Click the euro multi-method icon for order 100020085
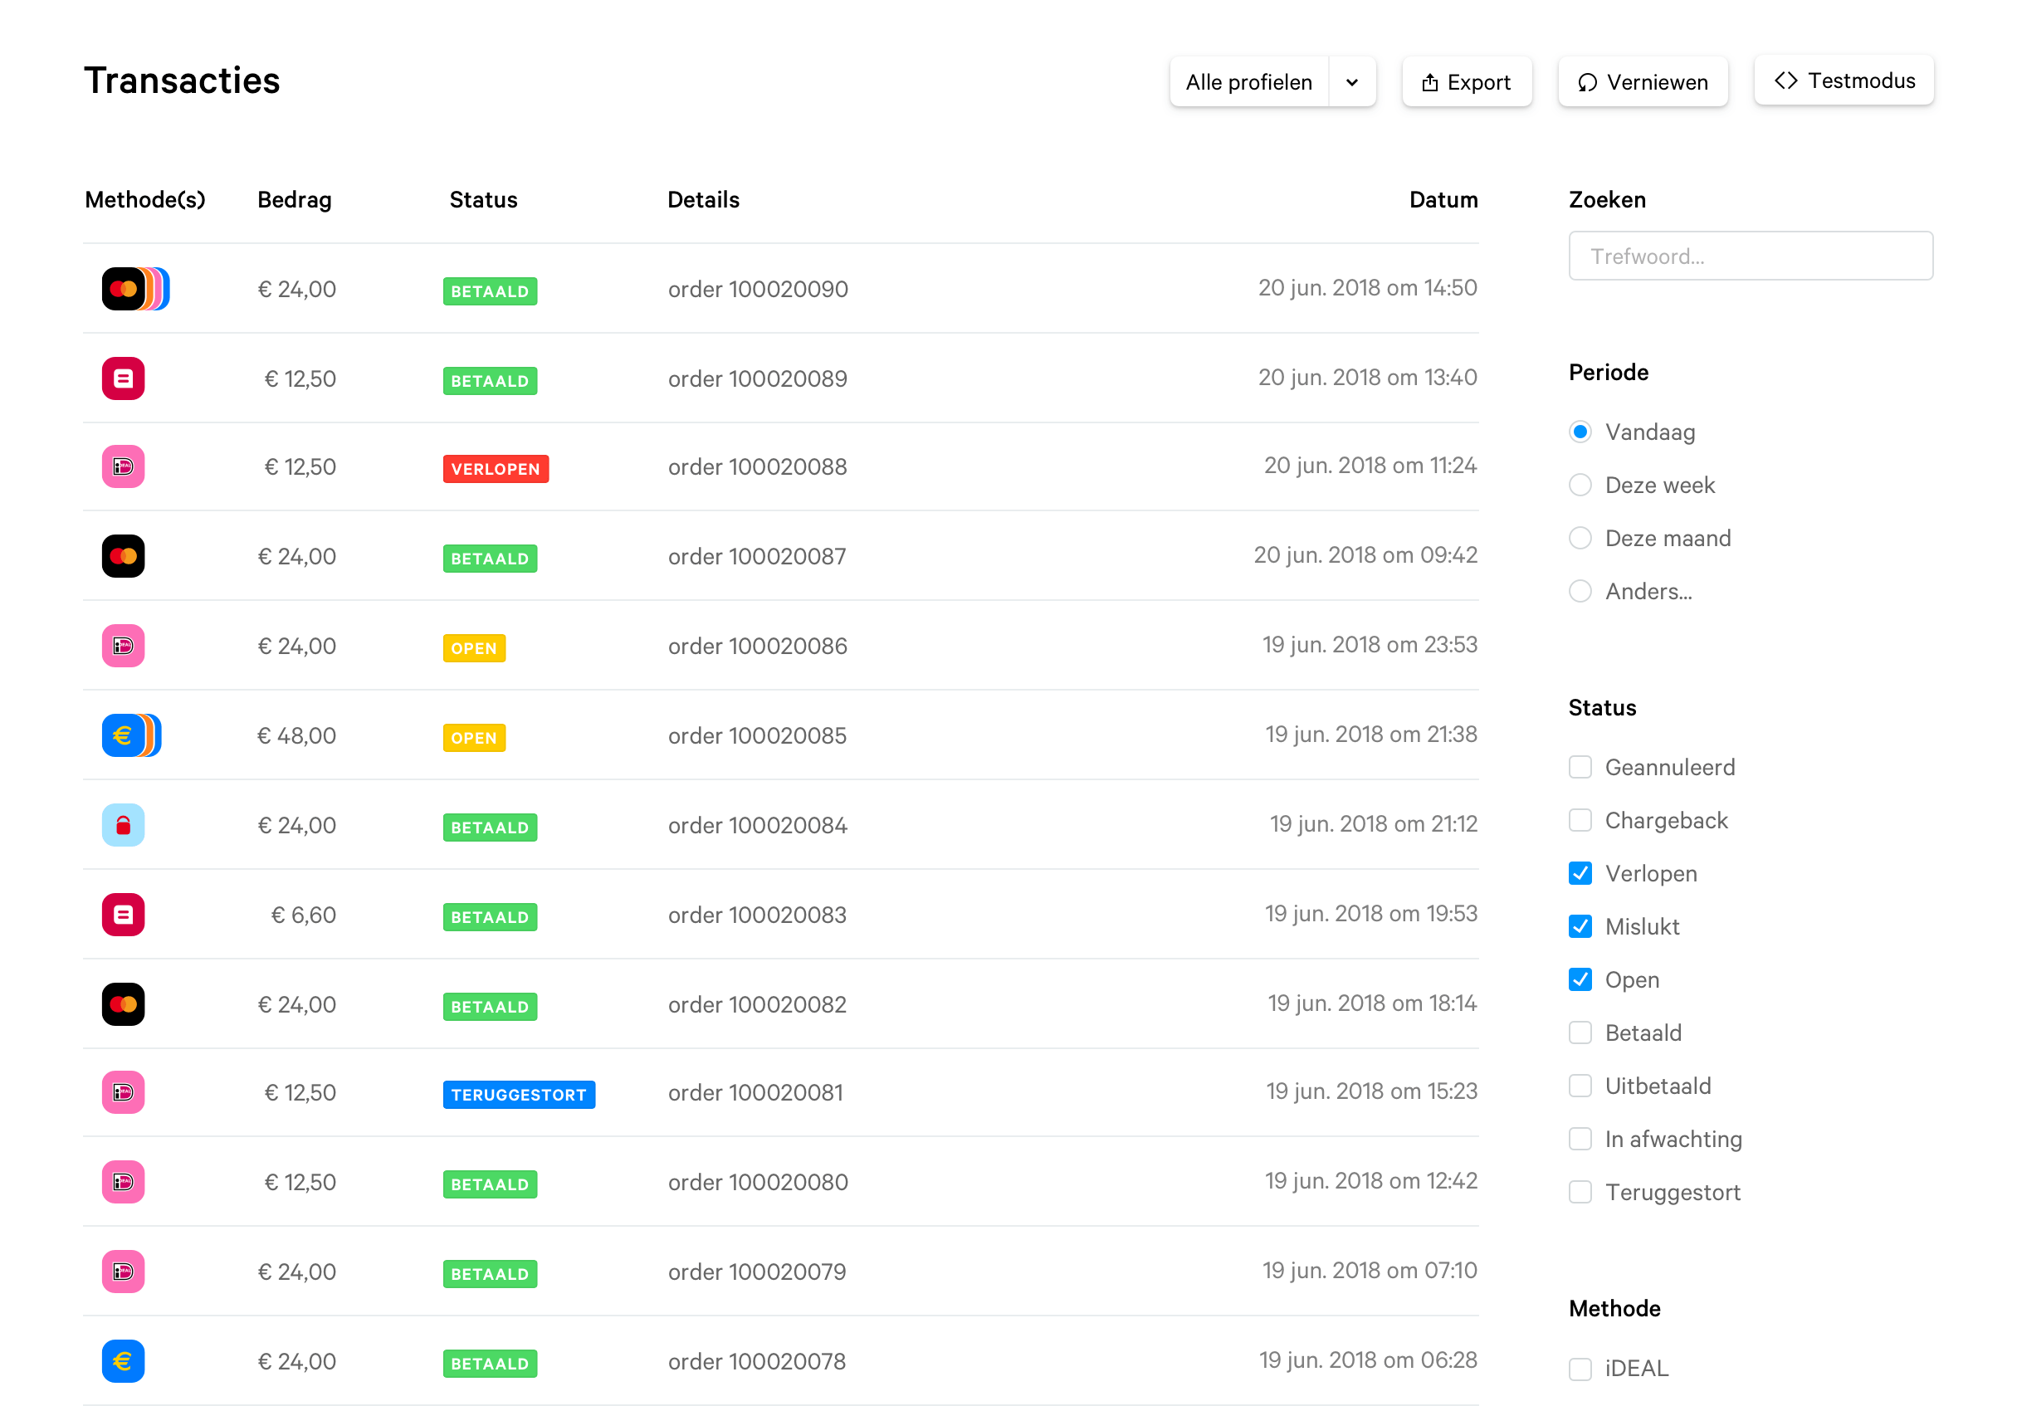 click(x=131, y=735)
